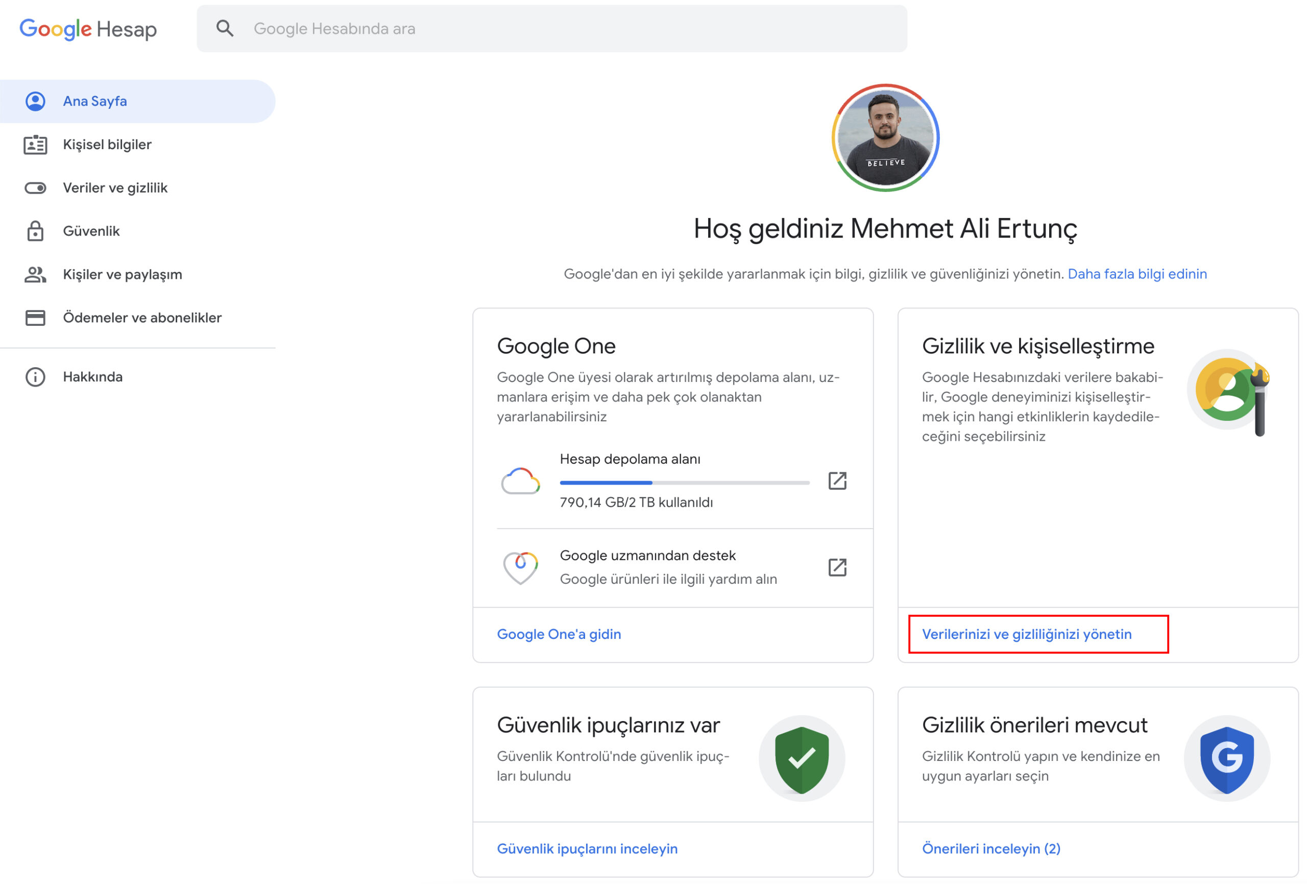Click the Güvenlik padlock icon
Viewport: 1307px width, 884px height.
35,231
